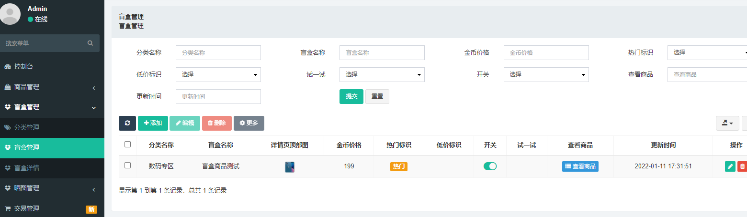Viewport: 747px width, 217px height.
Task: Click the red trash delete icon in row
Action: (x=742, y=166)
